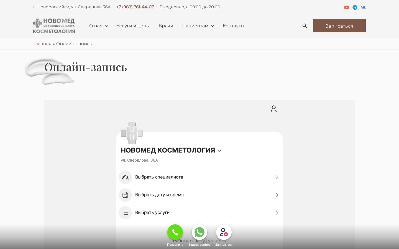The width and height of the screenshot is (399, 249).
Task: Click the Онлайн-запись breadcrumb text
Action: click(x=74, y=44)
